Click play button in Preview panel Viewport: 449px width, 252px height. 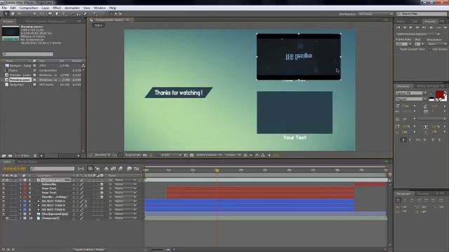click(x=411, y=27)
